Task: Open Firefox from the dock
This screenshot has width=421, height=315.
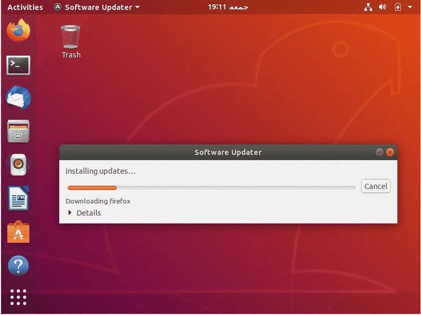Action: 18,30
